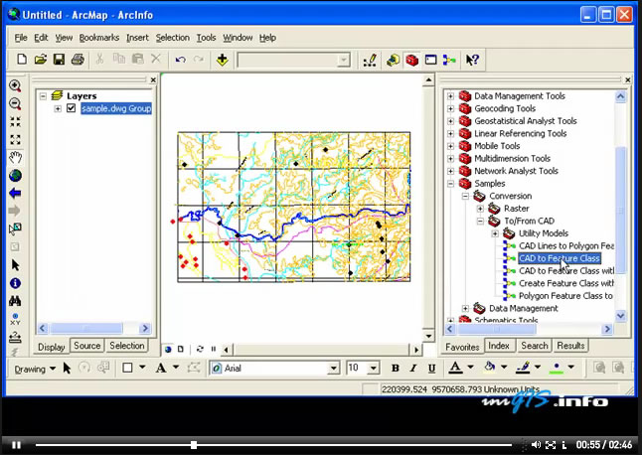Switch to layout view button
The height and width of the screenshot is (455, 642).
coord(181,349)
